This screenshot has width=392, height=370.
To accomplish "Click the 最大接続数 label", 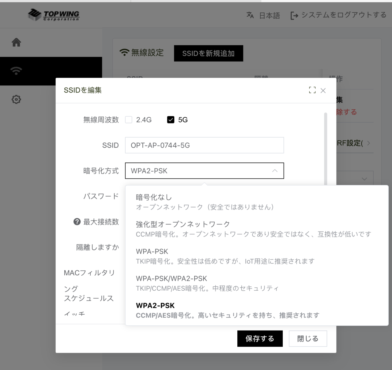I will point(101,222).
